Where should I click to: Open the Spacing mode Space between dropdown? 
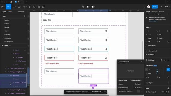point(136,81)
